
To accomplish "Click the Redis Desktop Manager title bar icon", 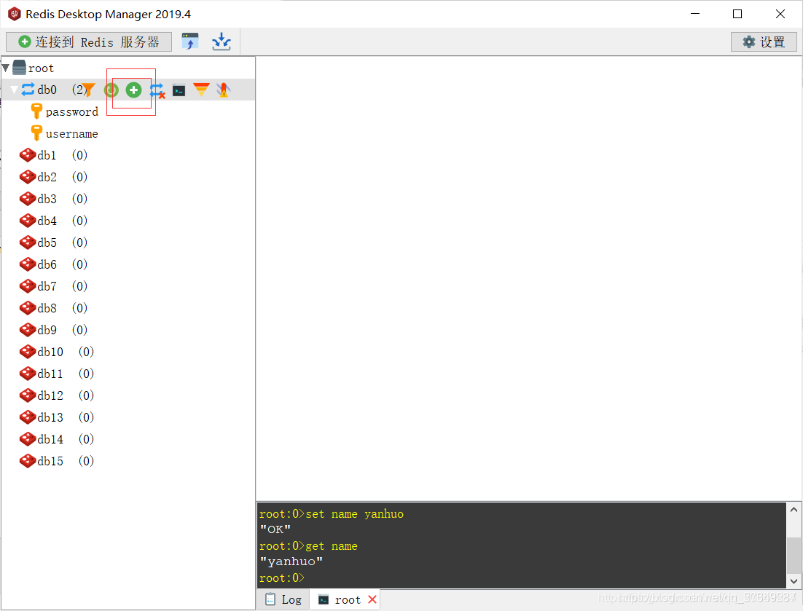I will [x=15, y=14].
